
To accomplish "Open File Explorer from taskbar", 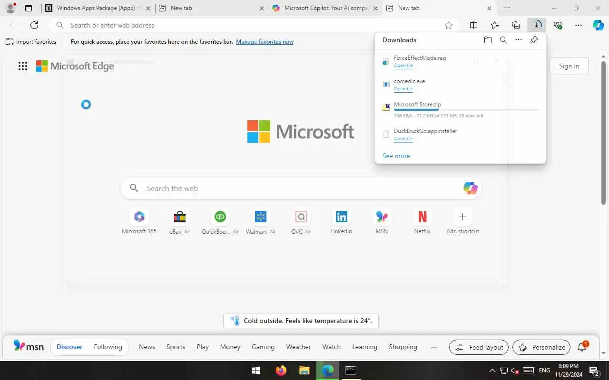I will [x=304, y=370].
